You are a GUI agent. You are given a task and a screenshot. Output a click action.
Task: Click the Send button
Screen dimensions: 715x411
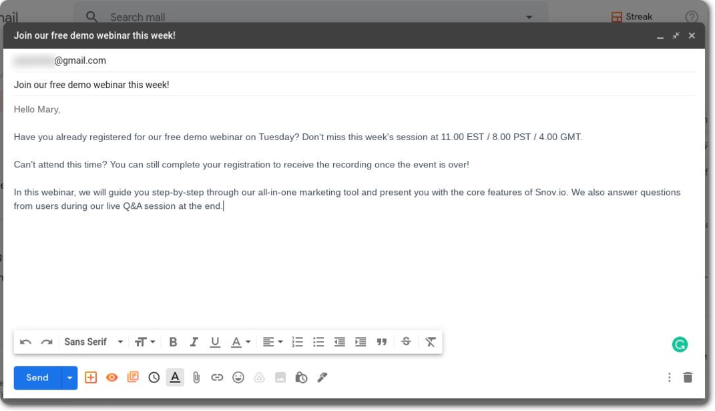pos(37,378)
